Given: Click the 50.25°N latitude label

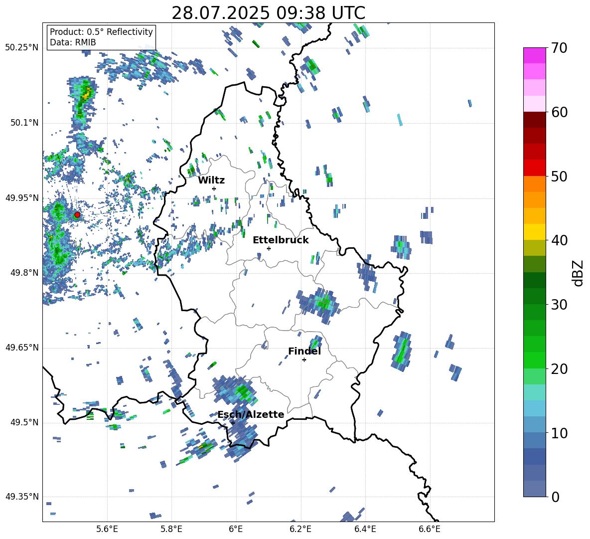Looking at the screenshot, I should 21,48.
